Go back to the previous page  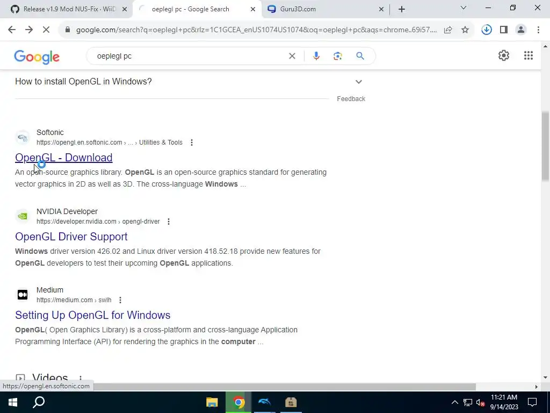(x=12, y=30)
